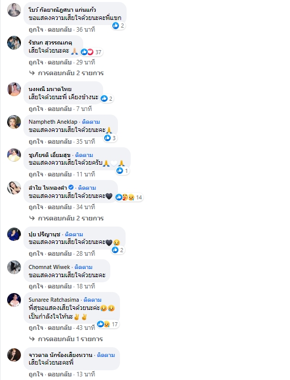Screen dimensions: 290x380
Task: Click verified badge next to ลำไย ไหทองคำ
Action: coord(71,187)
